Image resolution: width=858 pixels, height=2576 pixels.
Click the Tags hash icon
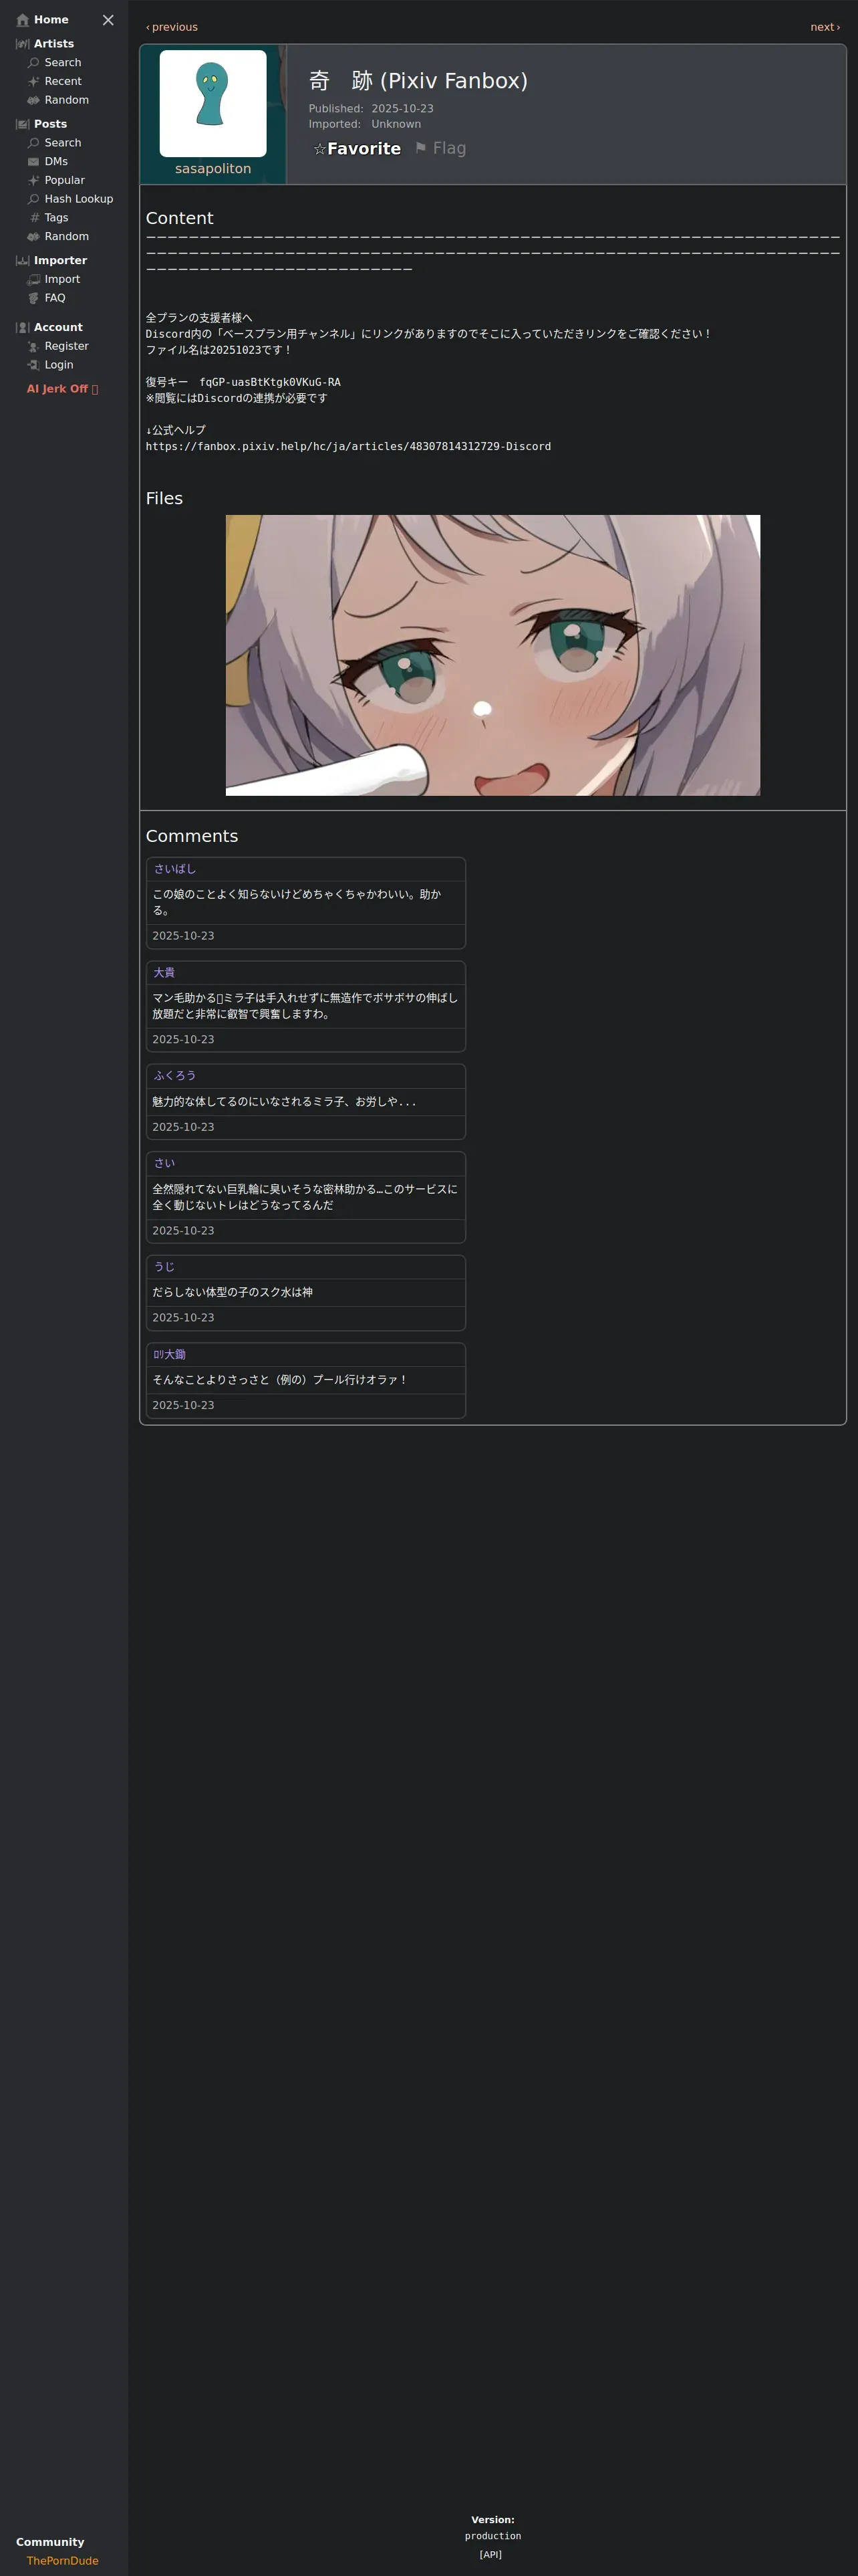pyautogui.click(x=34, y=218)
